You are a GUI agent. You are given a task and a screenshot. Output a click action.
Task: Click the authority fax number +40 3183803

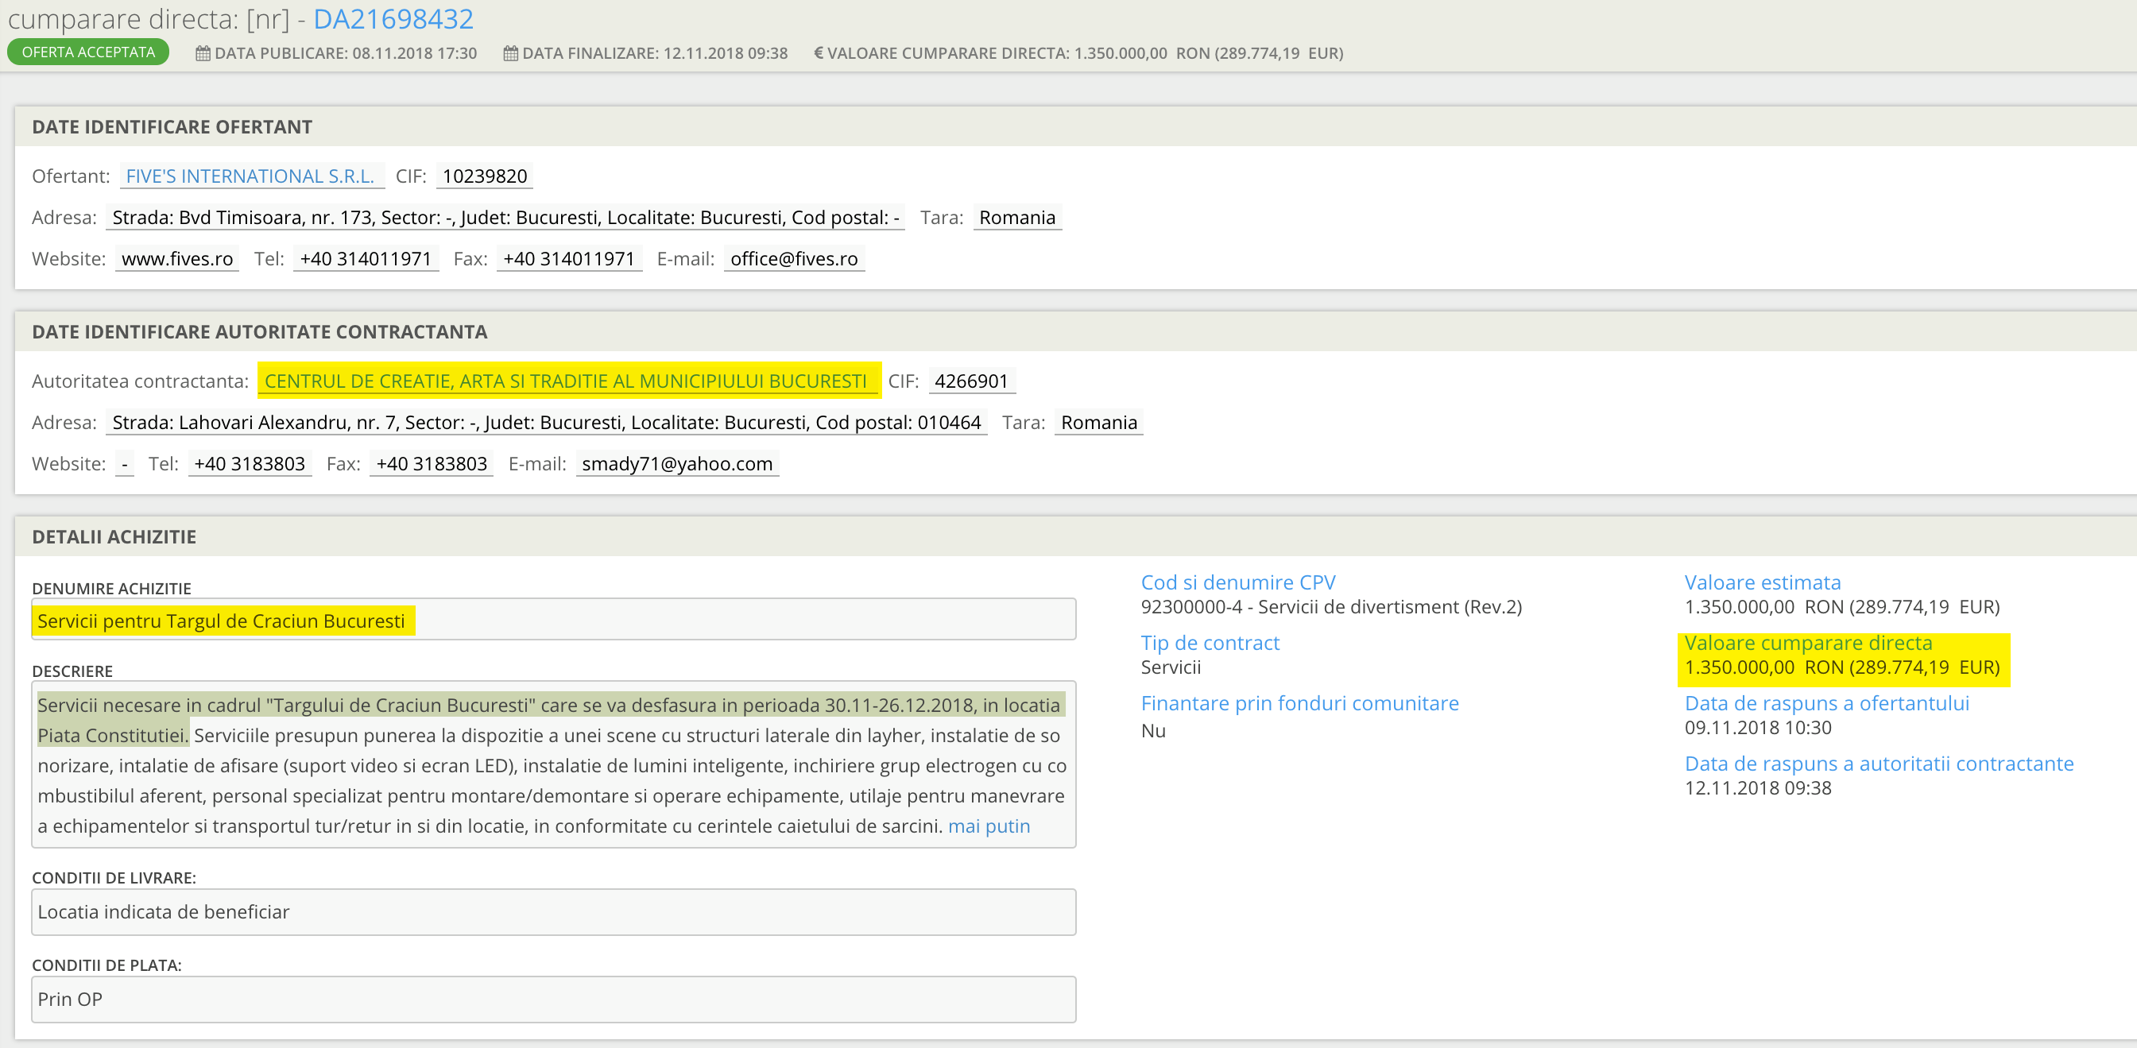[x=432, y=463]
